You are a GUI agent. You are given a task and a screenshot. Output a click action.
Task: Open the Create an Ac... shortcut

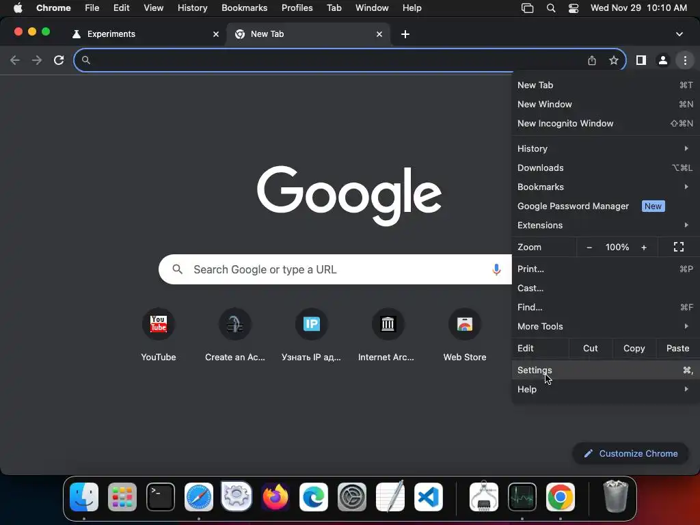tap(235, 335)
